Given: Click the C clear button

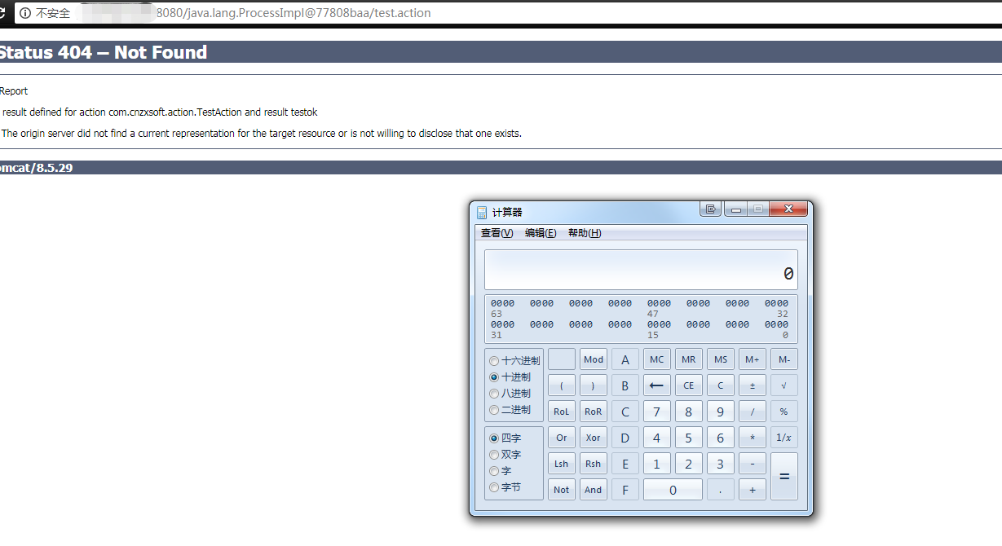Looking at the screenshot, I should [721, 385].
